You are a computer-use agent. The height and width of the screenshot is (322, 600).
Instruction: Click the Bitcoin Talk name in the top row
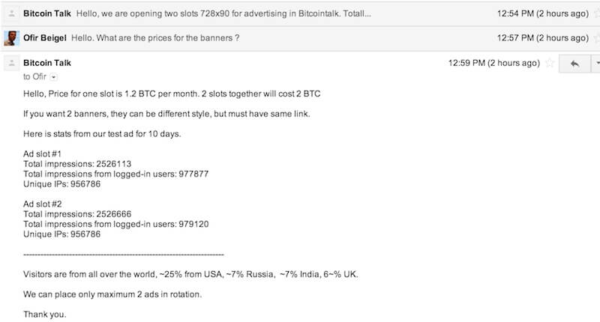click(47, 13)
